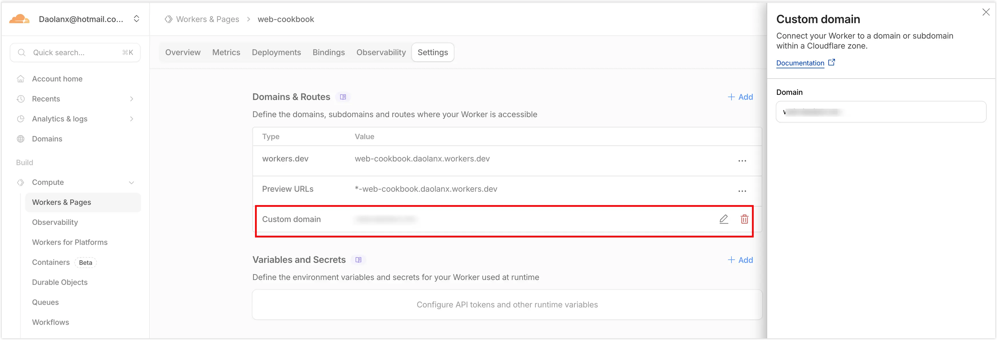
Task: Open the Documentation link
Action: (x=800, y=63)
